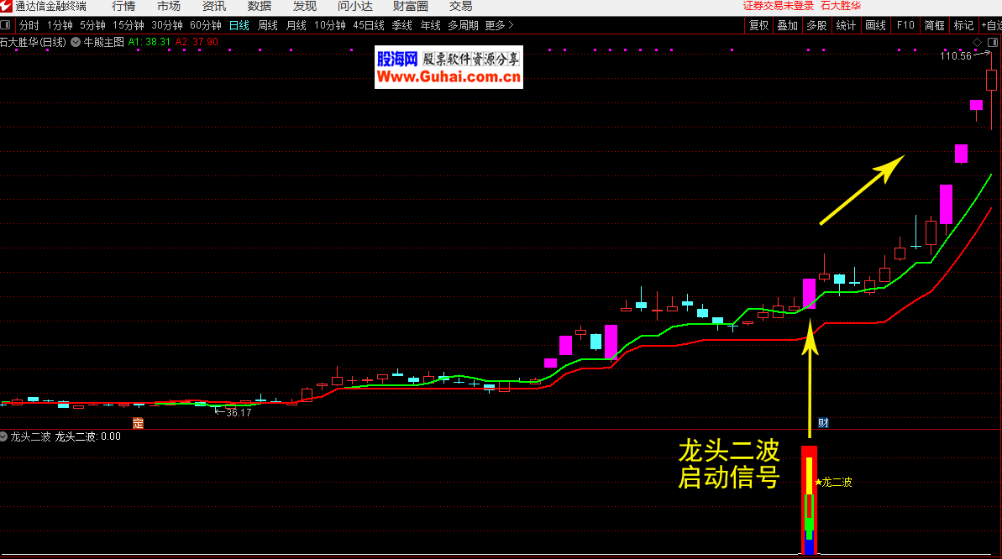The height and width of the screenshot is (559, 1002).
Task: Click the red Tongdaxin logo icon
Action: pos(7,6)
